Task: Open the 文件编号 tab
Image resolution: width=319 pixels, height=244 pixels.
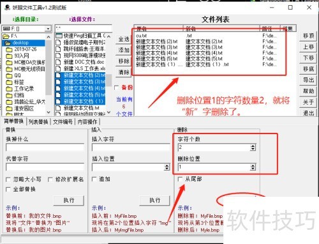Action: pyautogui.click(x=63, y=122)
